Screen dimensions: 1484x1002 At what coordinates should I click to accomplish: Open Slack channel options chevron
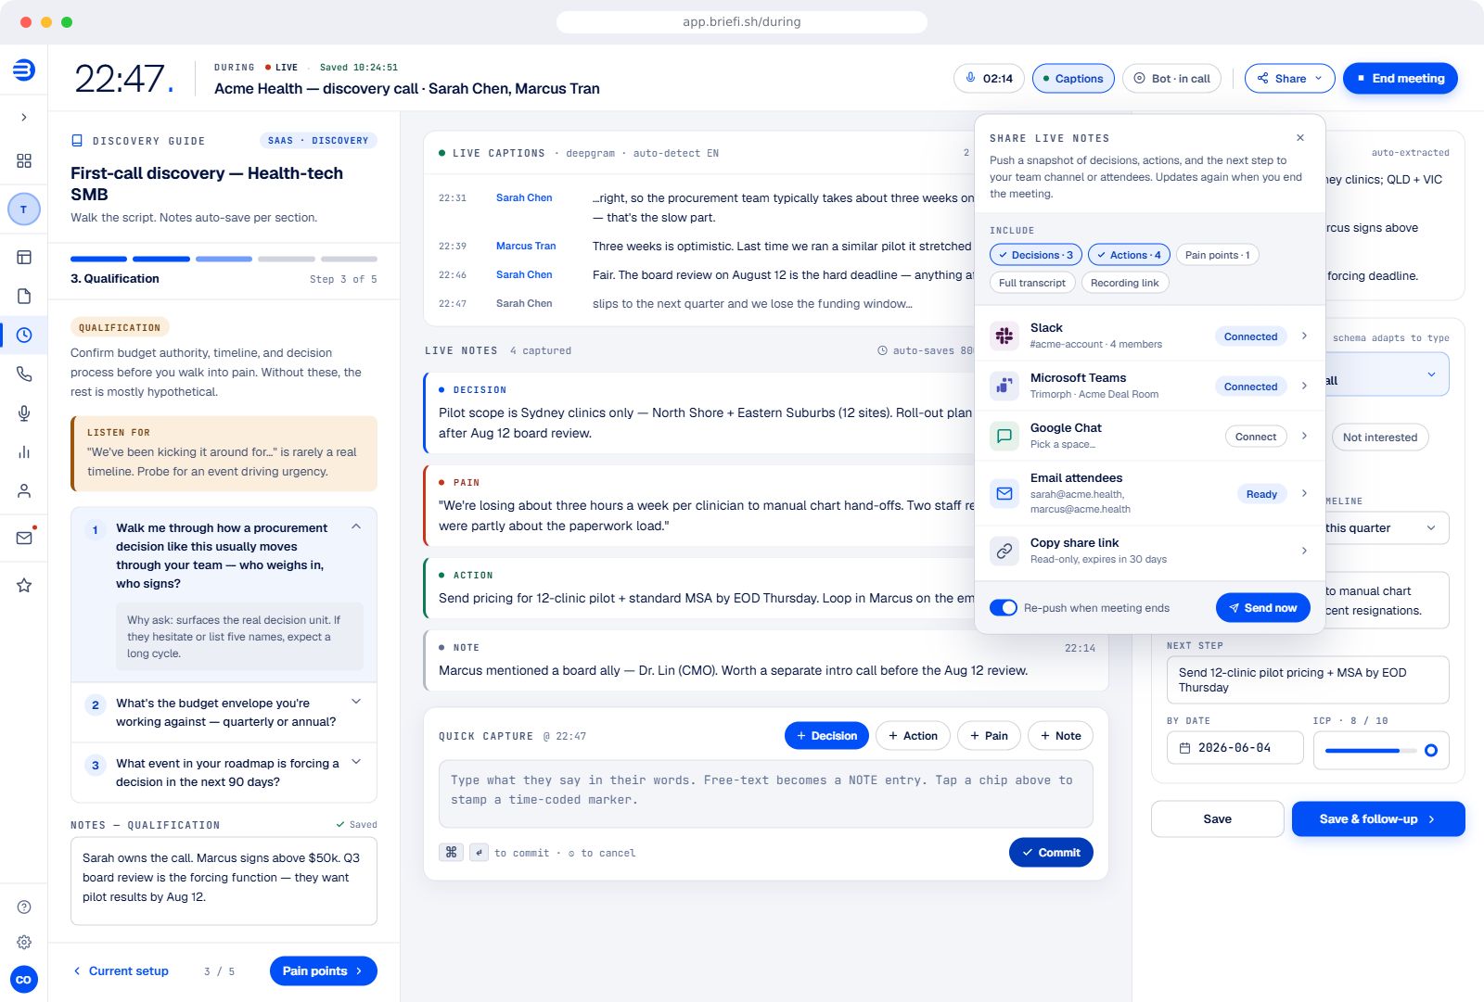click(x=1304, y=336)
